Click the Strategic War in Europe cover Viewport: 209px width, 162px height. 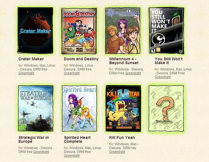(36, 108)
